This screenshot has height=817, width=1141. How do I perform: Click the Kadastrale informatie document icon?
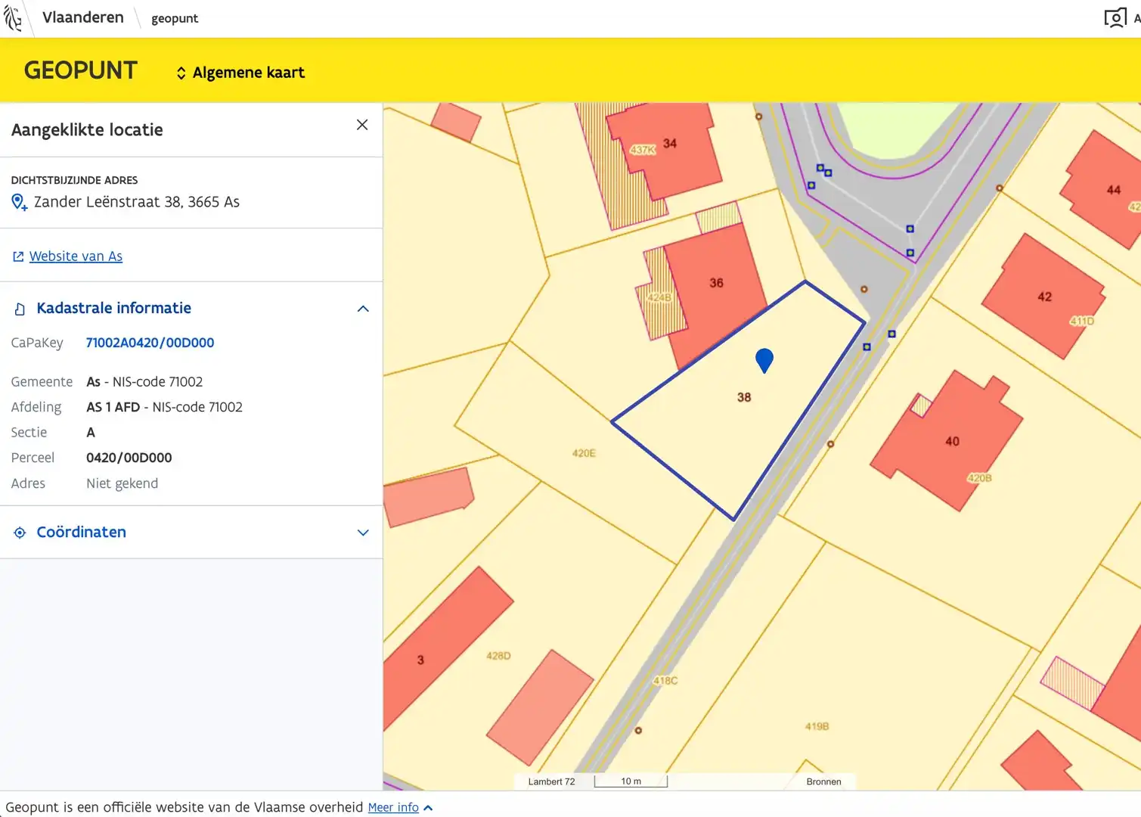point(20,309)
